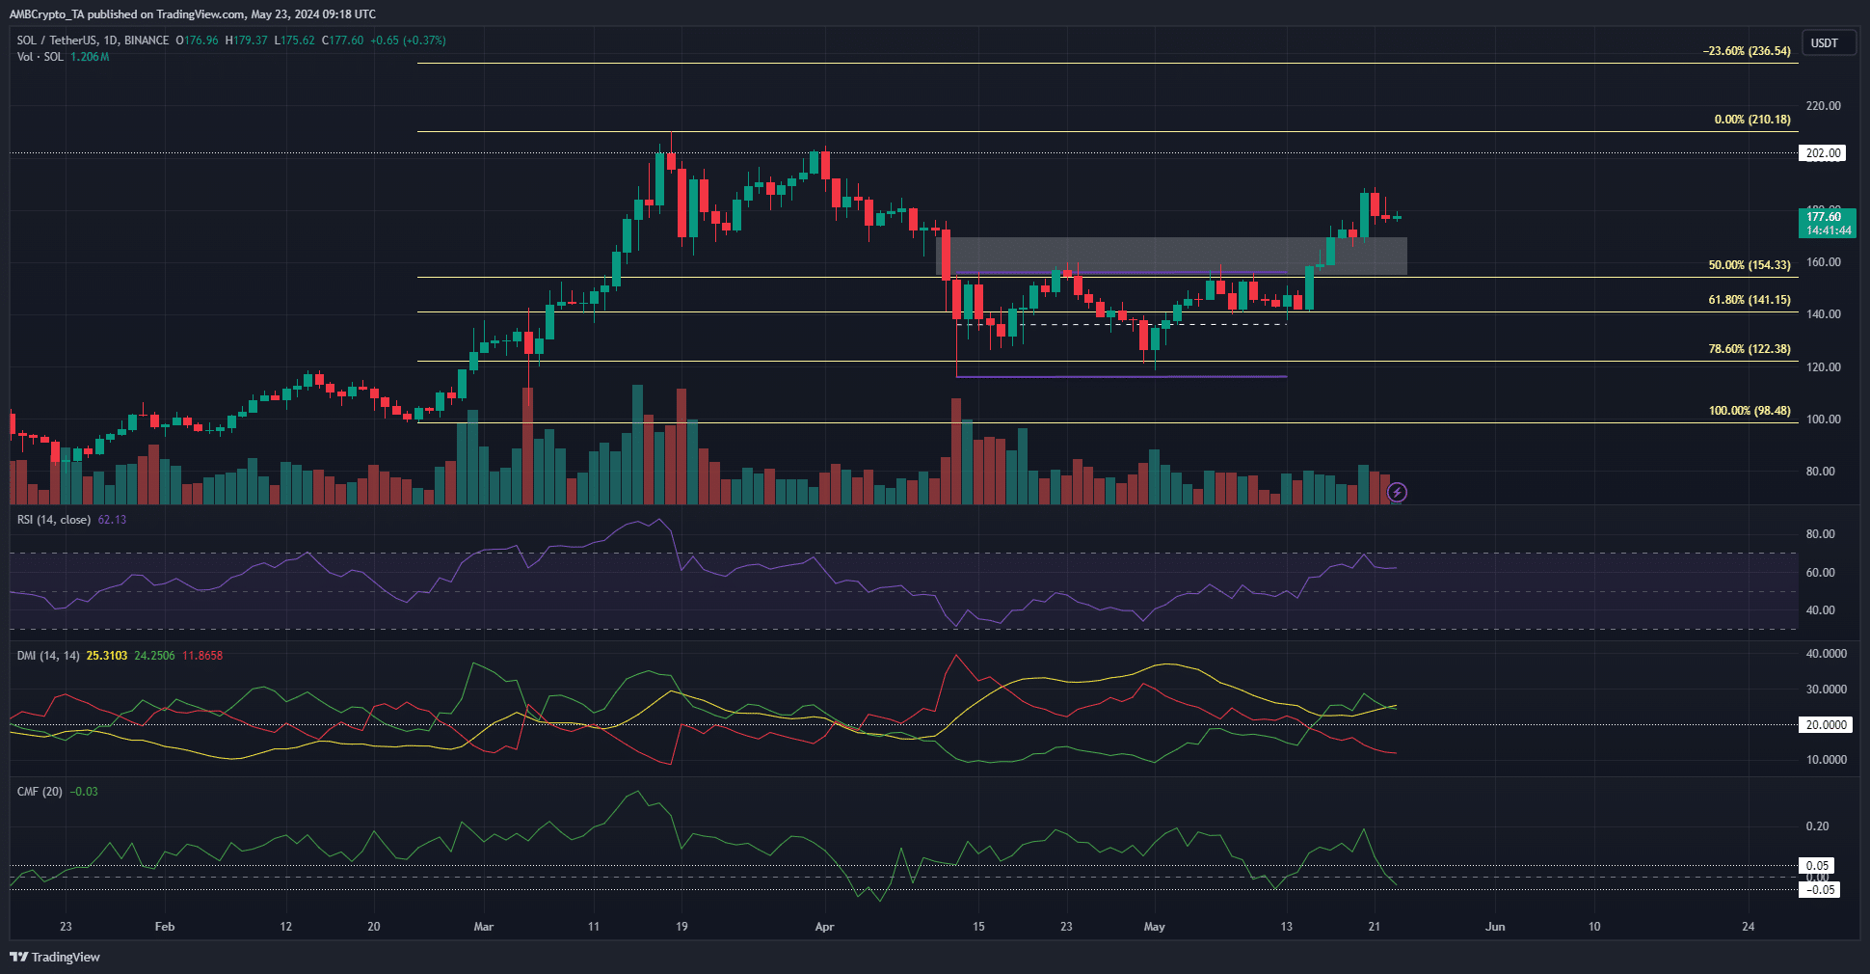Image resolution: width=1870 pixels, height=974 pixels.
Task: Select the 50.00% (154.33) Fibonacci label
Action: (x=1750, y=265)
